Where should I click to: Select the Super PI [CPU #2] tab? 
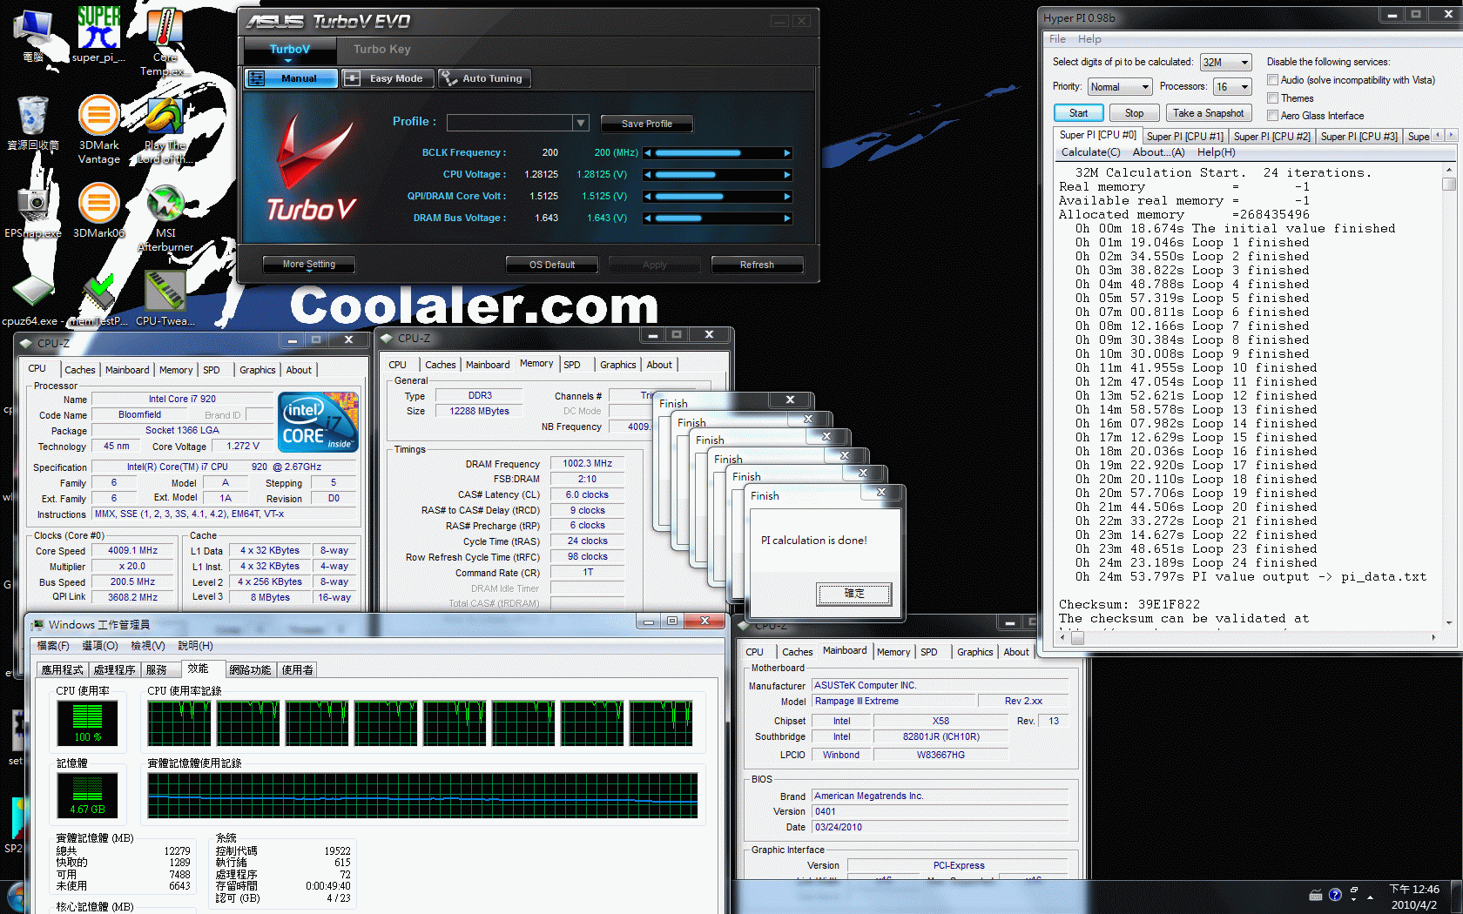tap(1271, 137)
